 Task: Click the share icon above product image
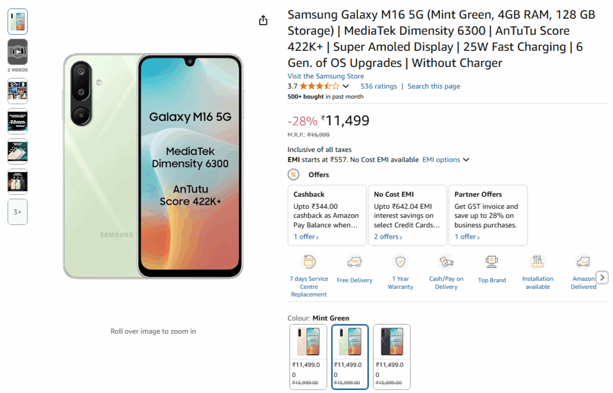click(263, 20)
